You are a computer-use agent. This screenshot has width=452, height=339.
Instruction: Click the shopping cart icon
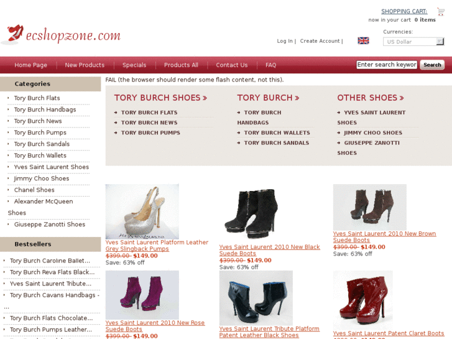pos(441,12)
